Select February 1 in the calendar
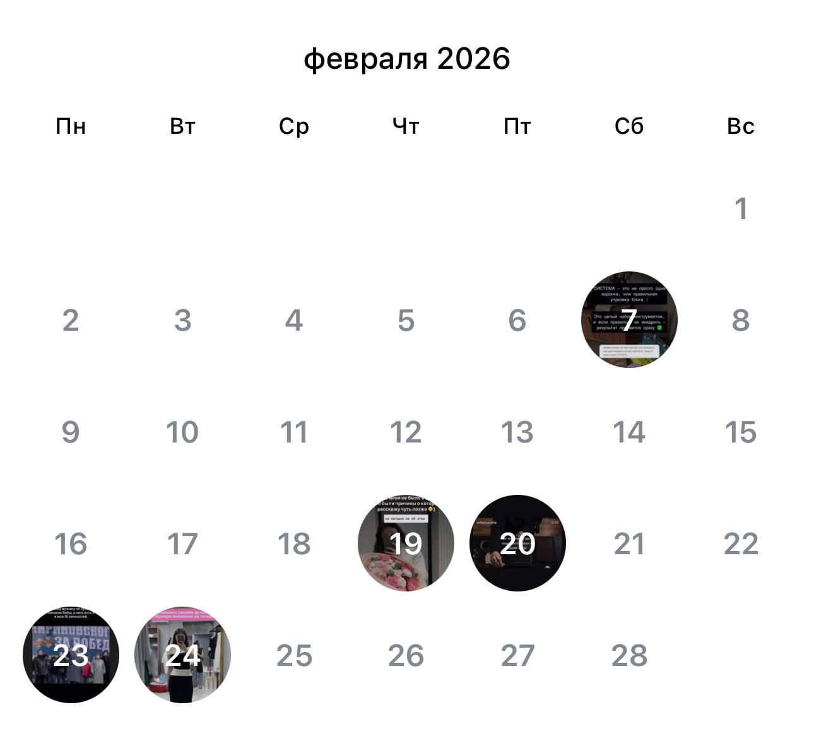 pos(741,208)
